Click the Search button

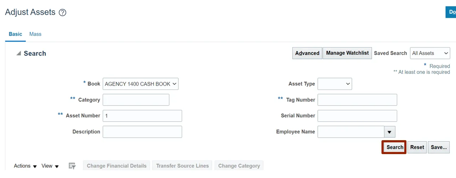(395, 147)
